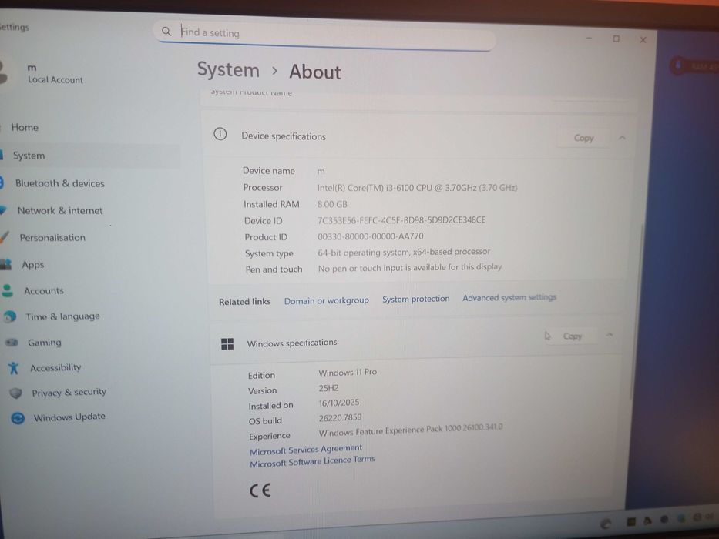Image resolution: width=719 pixels, height=539 pixels.
Task: Click the Time & language globe icon
Action: [9, 316]
